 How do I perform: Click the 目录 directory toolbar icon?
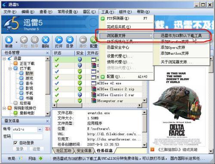click(70, 42)
